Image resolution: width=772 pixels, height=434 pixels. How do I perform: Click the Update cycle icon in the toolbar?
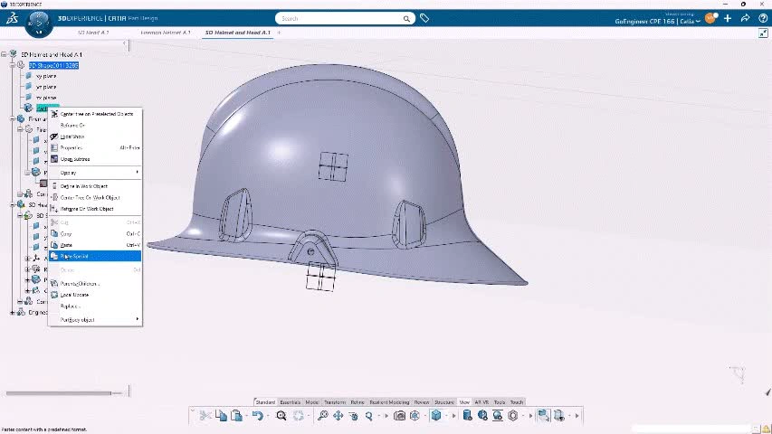(x=299, y=416)
